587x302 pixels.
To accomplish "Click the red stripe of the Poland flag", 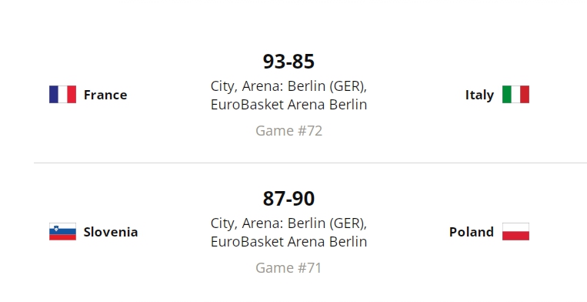I will pyautogui.click(x=515, y=236).
